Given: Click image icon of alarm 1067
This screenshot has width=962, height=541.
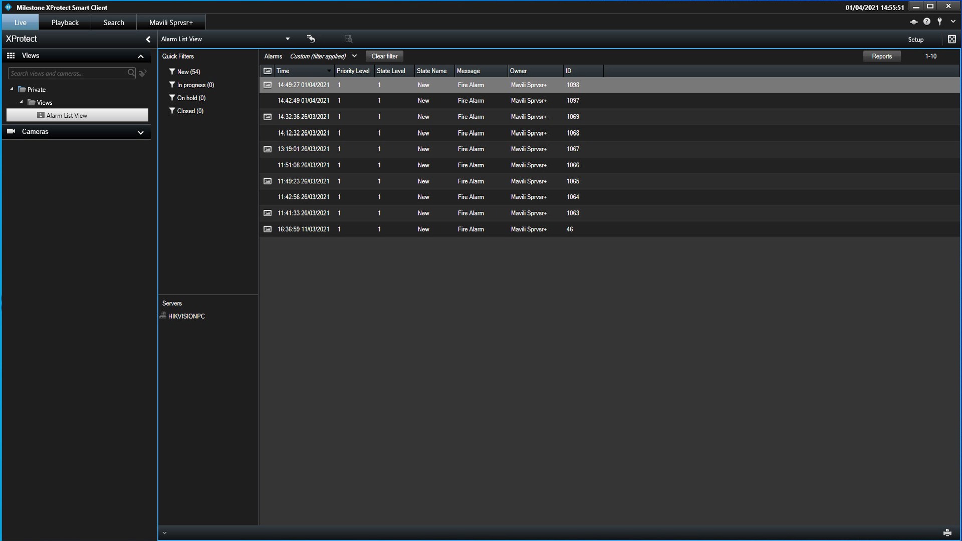Looking at the screenshot, I should tap(268, 149).
